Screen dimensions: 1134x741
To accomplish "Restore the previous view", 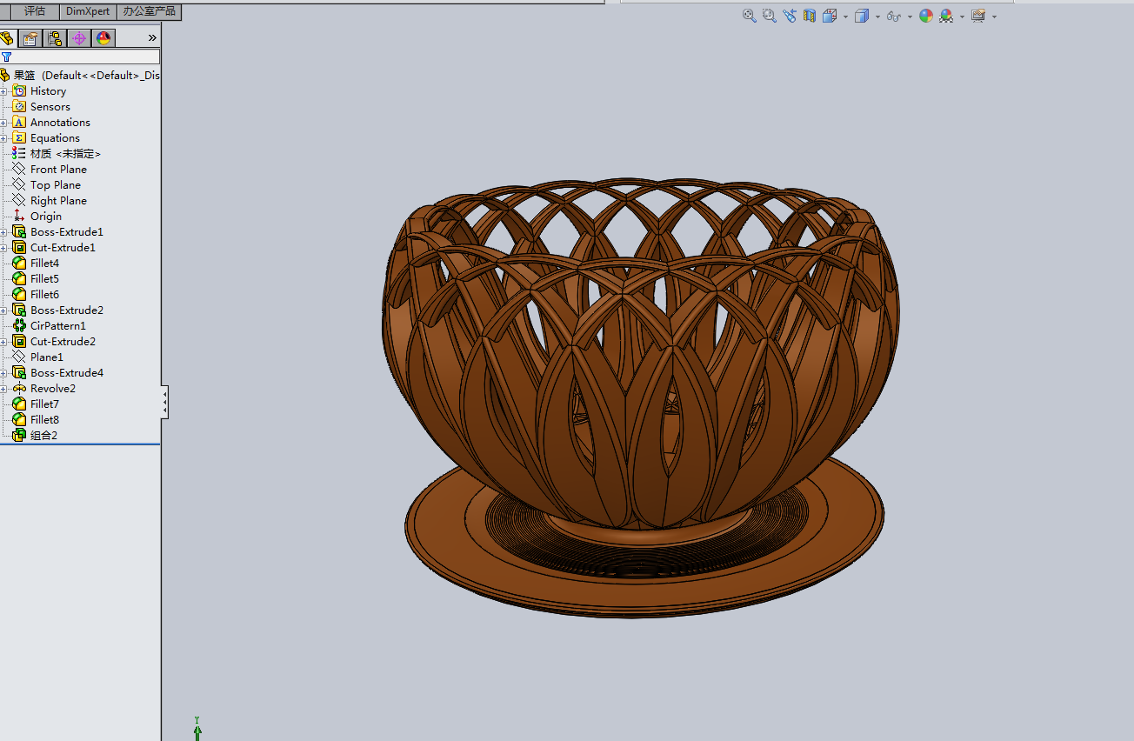I will 789,16.
